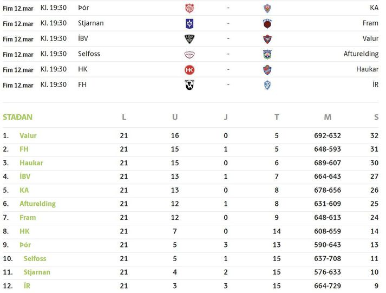Click the Fram away team name
The height and width of the screenshot is (293, 386).
pyautogui.click(x=370, y=23)
